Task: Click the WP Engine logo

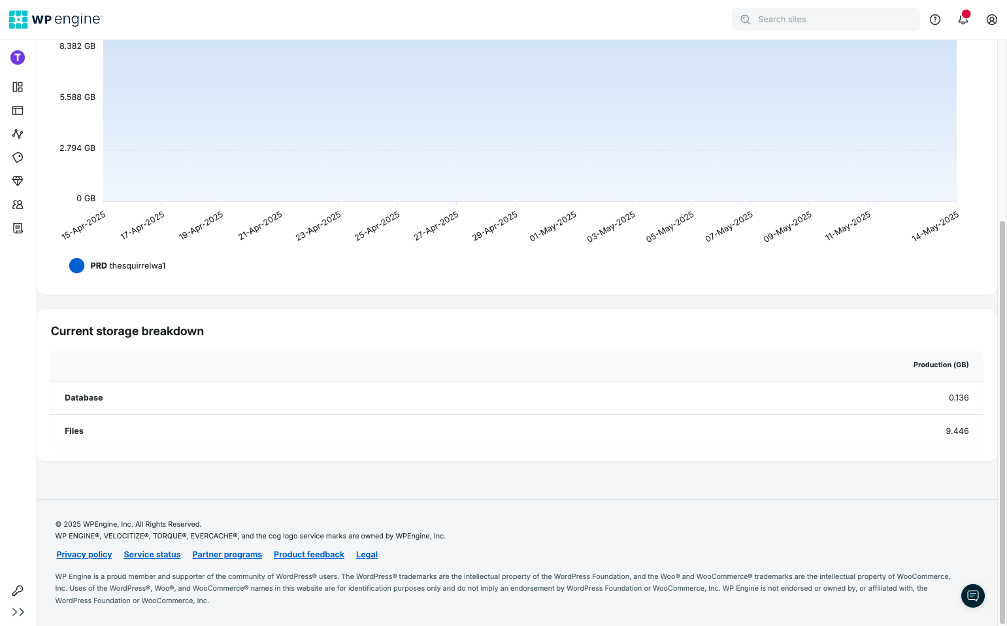Action: pos(56,20)
